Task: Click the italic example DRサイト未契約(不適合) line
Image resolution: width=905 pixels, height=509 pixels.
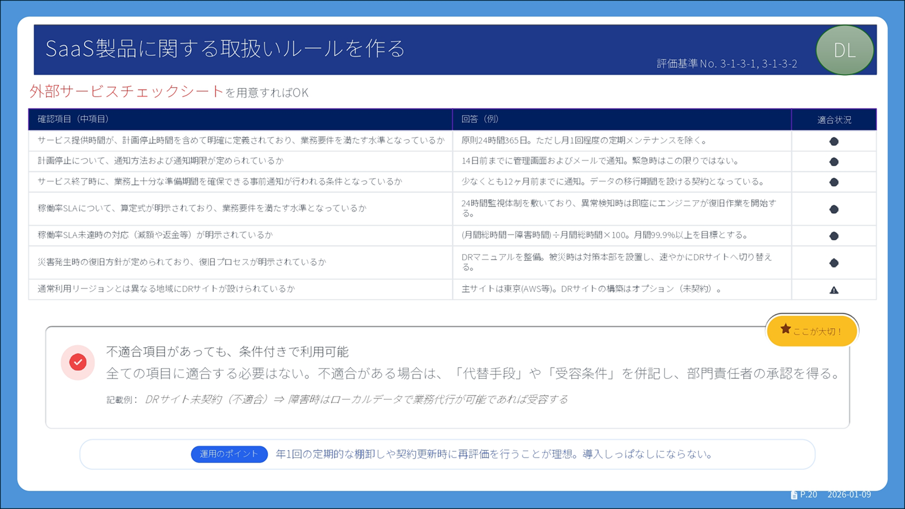Action: click(x=356, y=400)
